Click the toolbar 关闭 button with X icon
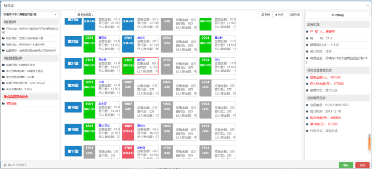This screenshot has width=372, height=169. click(279, 15)
